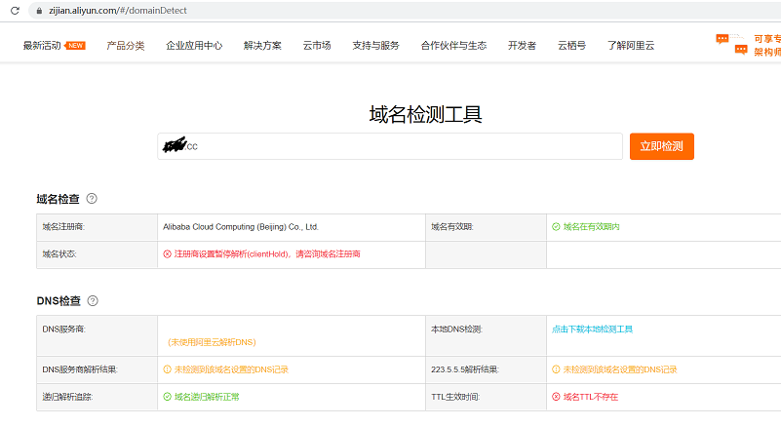Image resolution: width=781 pixels, height=426 pixels.
Task: Click 未检测到该域名设置的DNS记录 in 223.5.5.5 row
Action: coord(620,369)
